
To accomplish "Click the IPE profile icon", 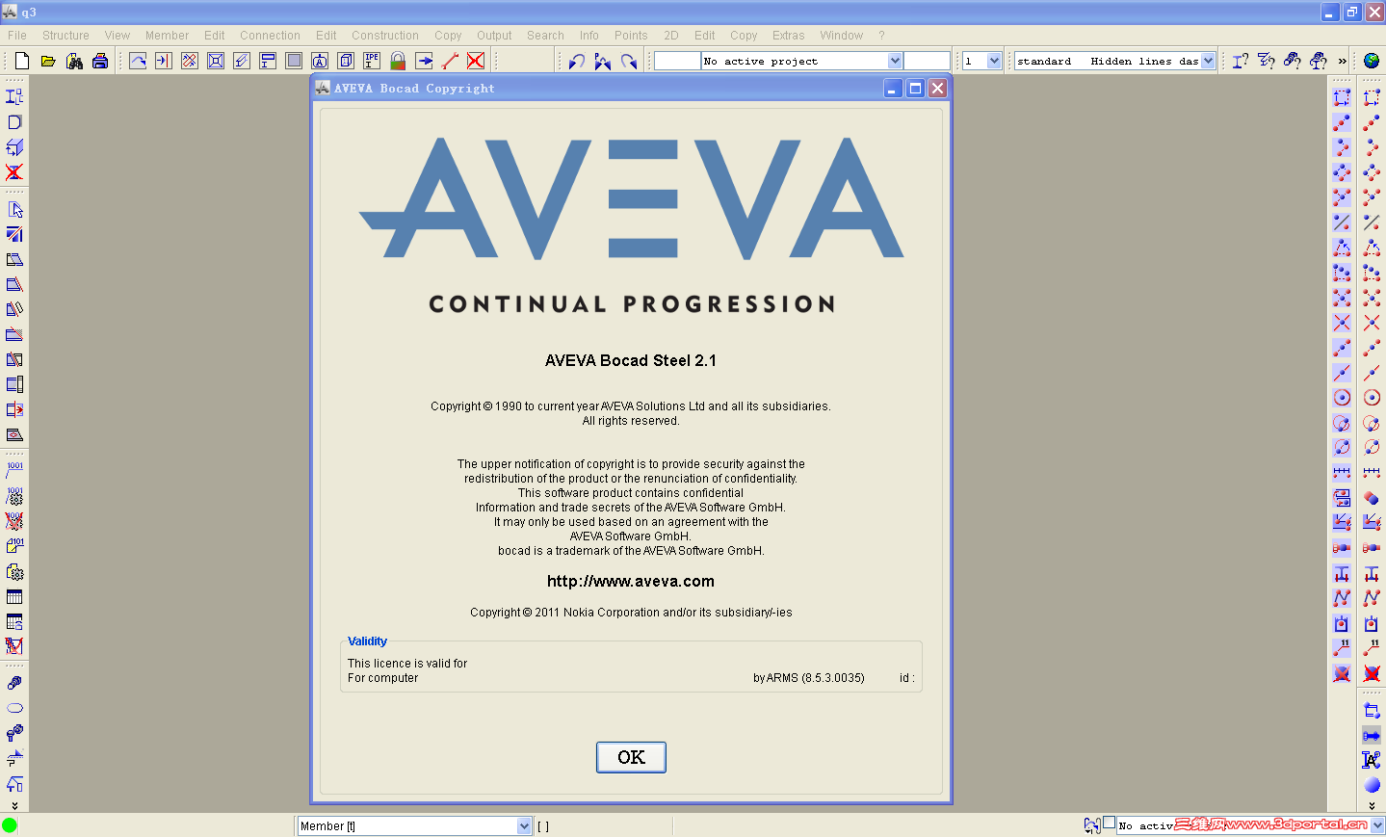I will [372, 61].
